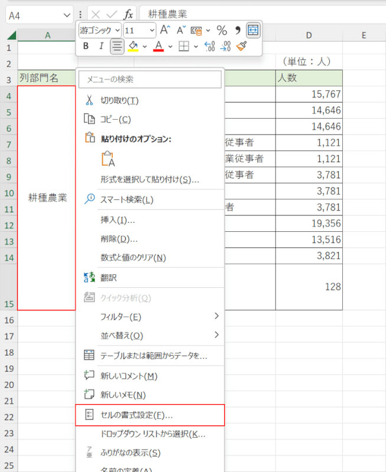Toggle bold in the mini toolbar
Screen dimensions: 386x472
tap(86, 46)
